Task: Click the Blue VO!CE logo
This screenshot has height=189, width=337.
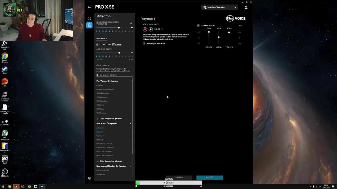Action: click(x=236, y=18)
